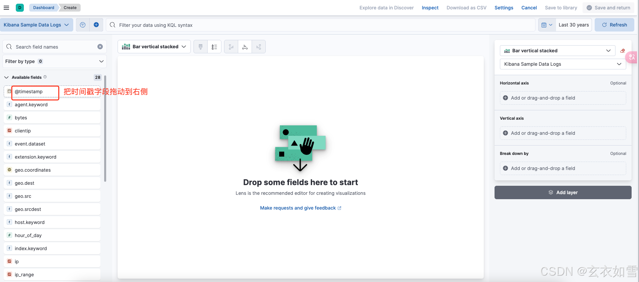Screen dimensions: 639x282
Task: Open layer data view Kibana Sample Data Logs
Action: tap(563, 64)
